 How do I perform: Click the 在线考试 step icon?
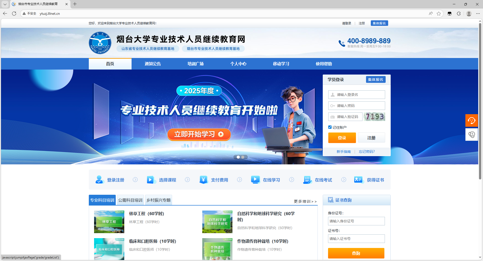[307, 180]
